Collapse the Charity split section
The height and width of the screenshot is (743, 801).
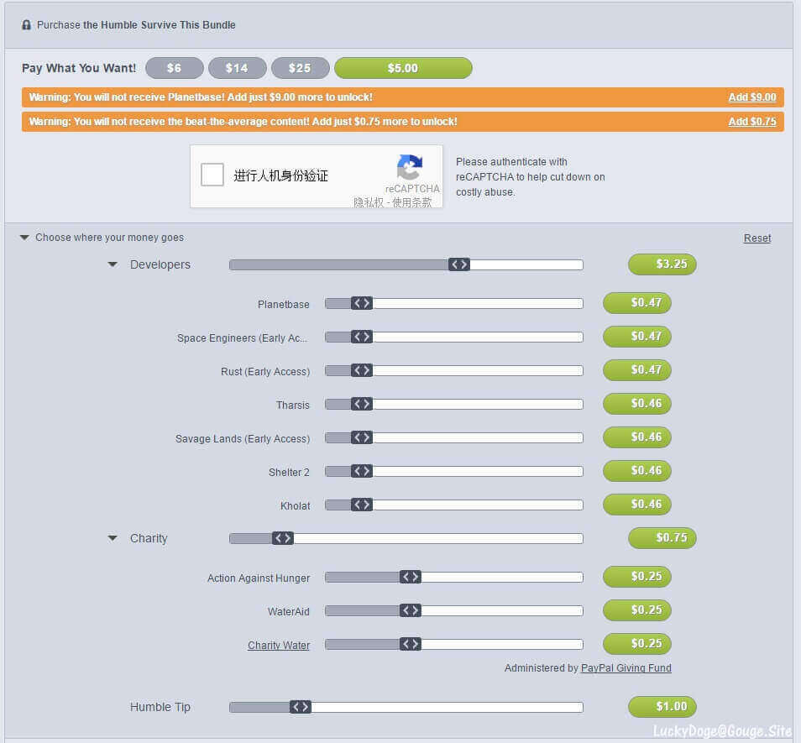[x=113, y=538]
